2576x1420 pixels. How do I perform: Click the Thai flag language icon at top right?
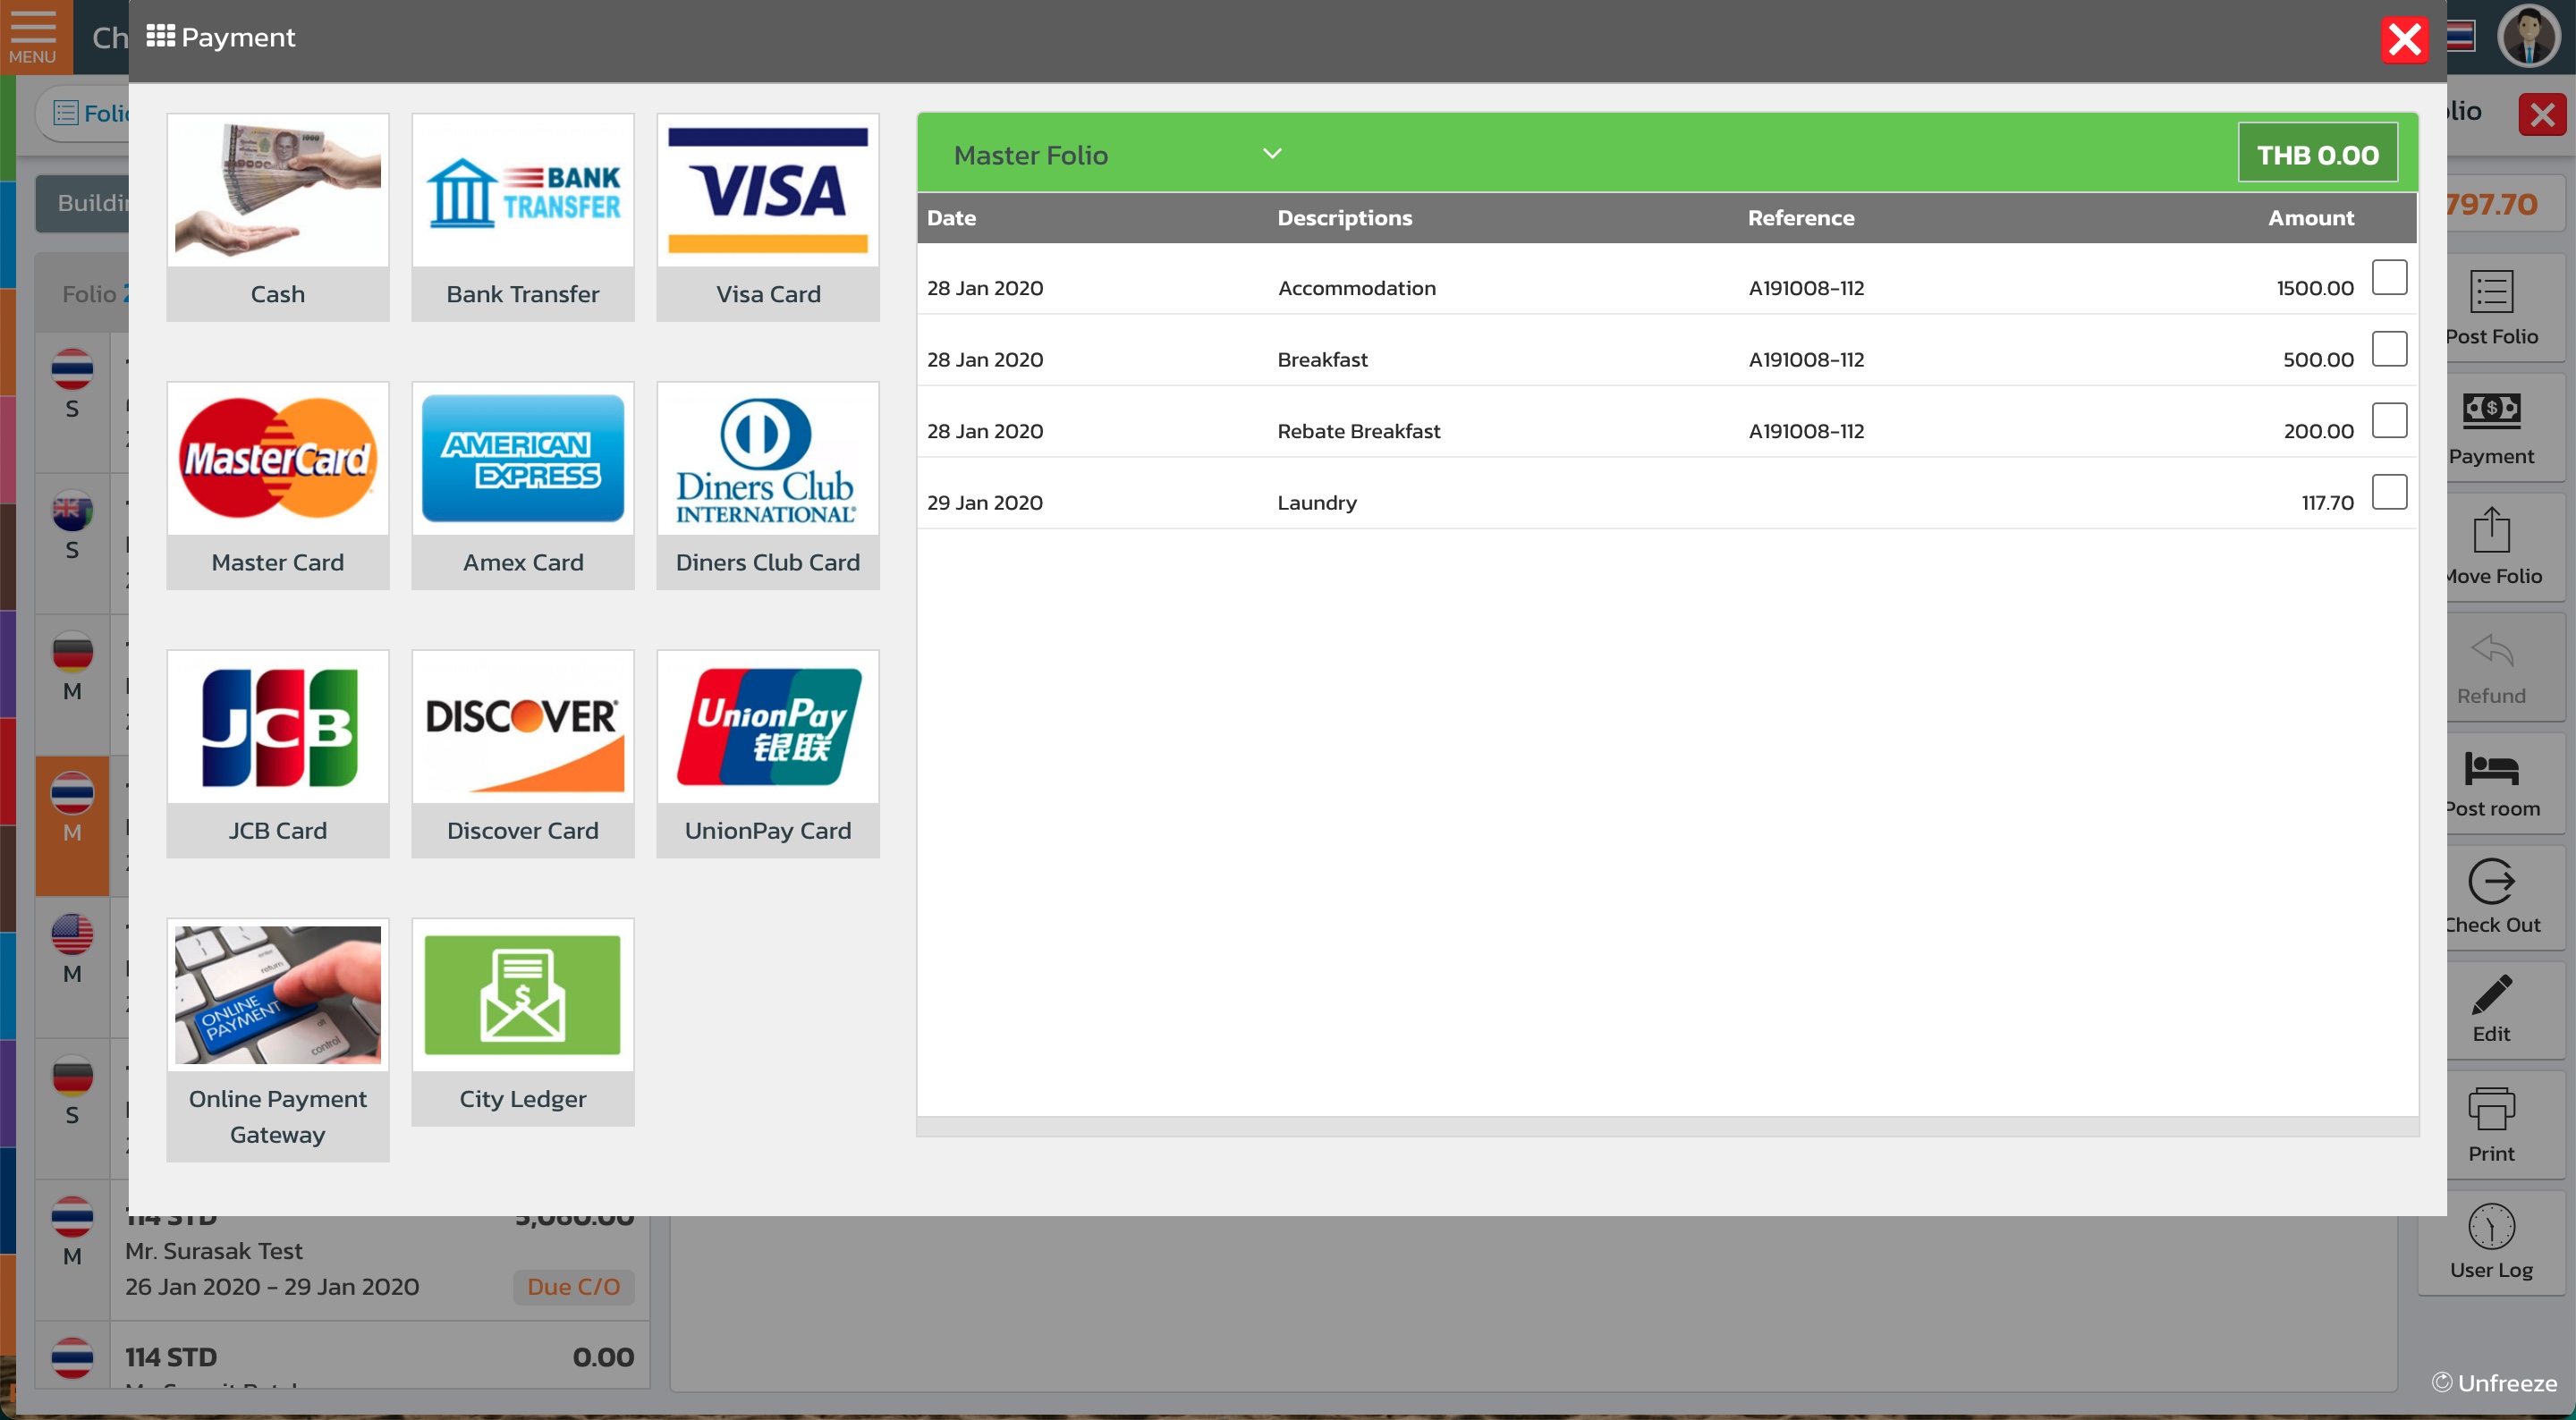click(2461, 37)
